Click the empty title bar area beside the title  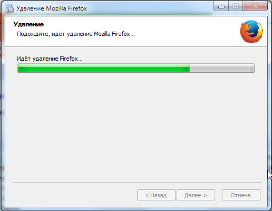tap(149, 7)
